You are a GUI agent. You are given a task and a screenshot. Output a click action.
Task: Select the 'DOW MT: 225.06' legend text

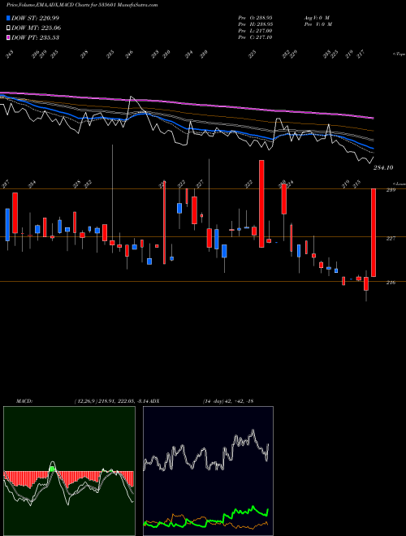coord(36,28)
